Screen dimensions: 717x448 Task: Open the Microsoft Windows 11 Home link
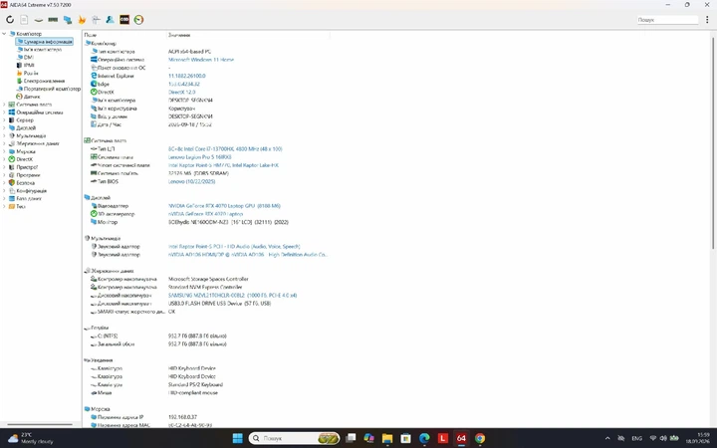coord(201,60)
